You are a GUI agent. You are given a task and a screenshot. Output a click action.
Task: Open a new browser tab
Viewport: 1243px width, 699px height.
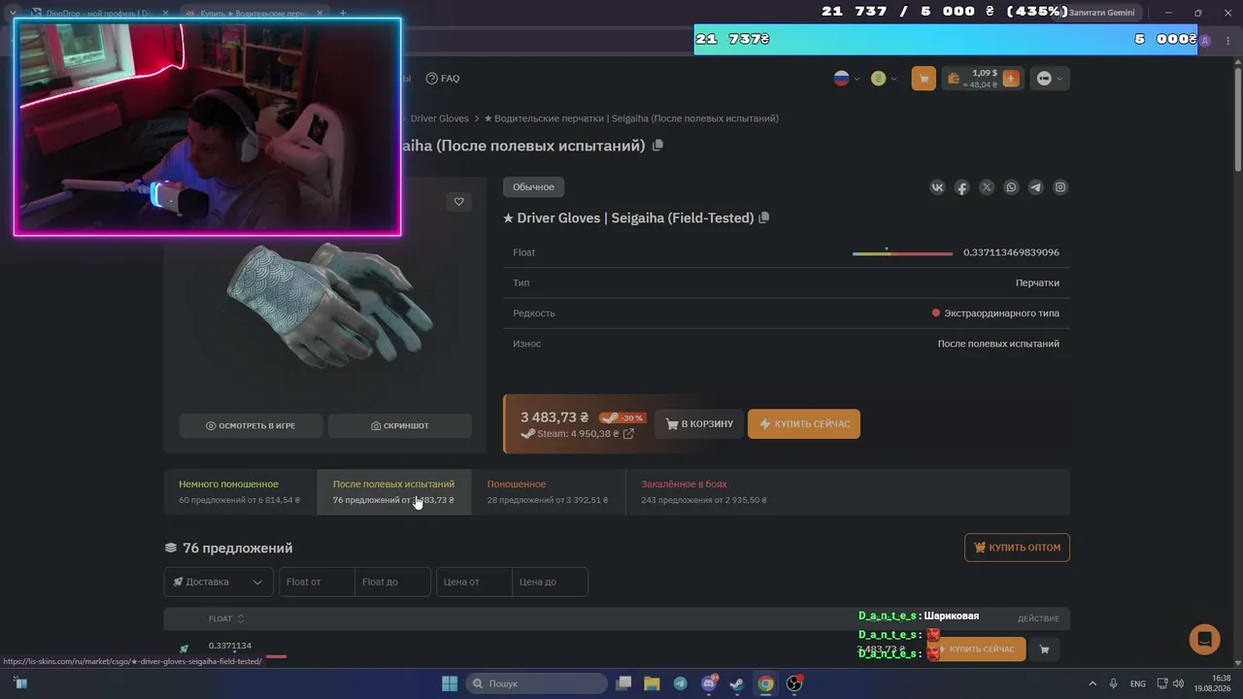[x=343, y=14]
